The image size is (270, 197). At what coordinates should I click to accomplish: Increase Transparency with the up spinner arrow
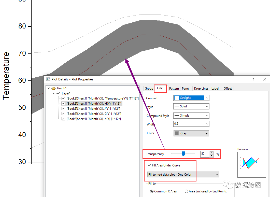212,152
